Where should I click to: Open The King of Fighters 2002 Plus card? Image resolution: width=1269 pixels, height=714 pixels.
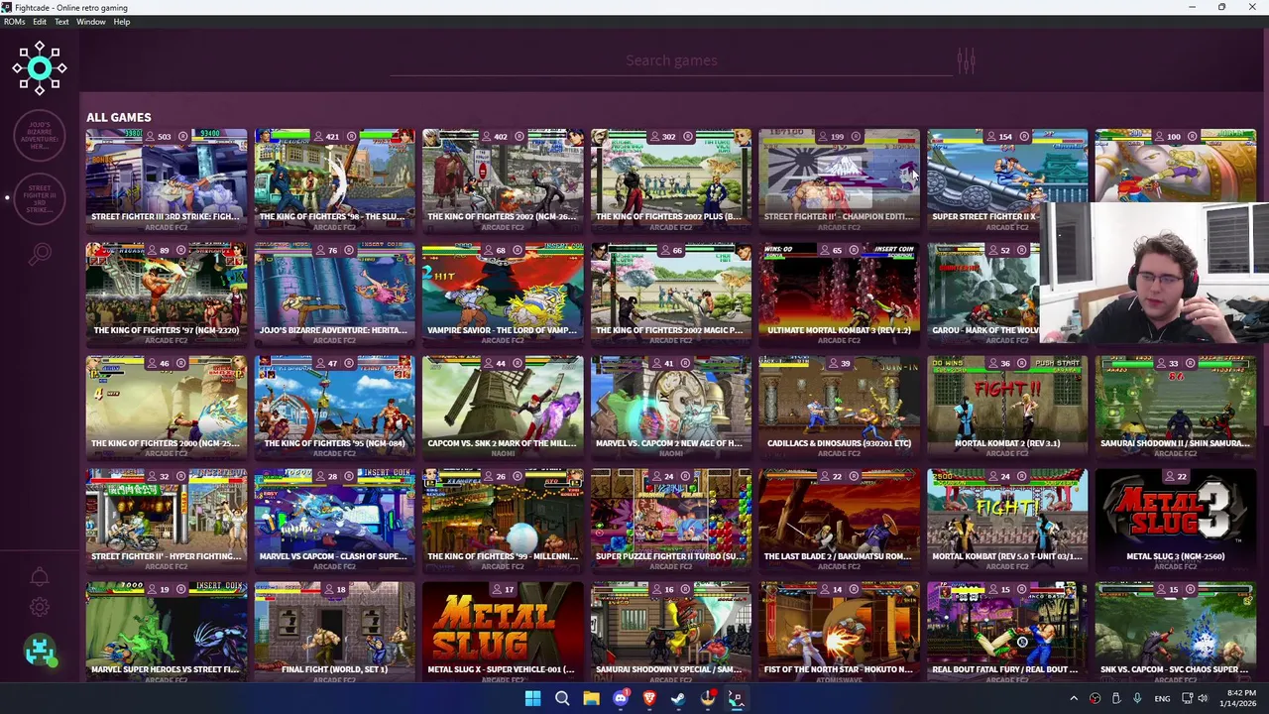pyautogui.click(x=671, y=180)
